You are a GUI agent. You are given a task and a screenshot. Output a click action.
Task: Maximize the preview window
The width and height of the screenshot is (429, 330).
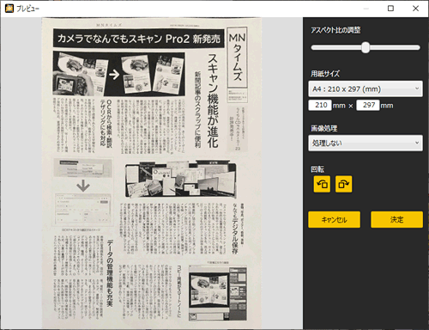[390, 9]
